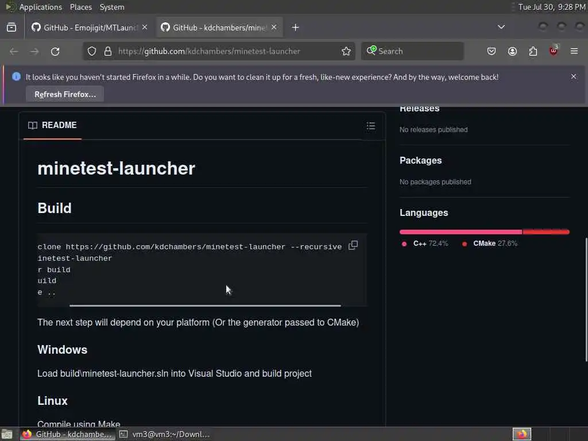Screen dimensions: 588x441
Task: Open the Extensions puzzle icon
Action: pos(533,51)
